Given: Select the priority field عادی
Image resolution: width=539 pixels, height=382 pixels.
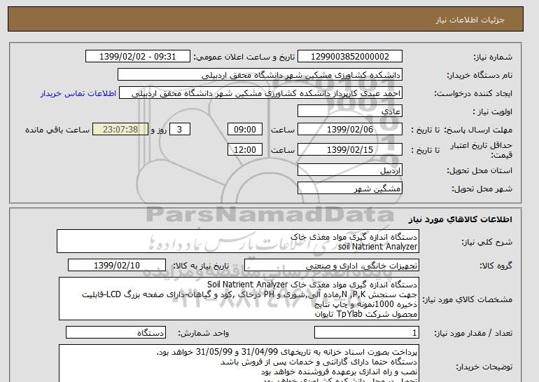Looking at the screenshot, I should (x=350, y=111).
